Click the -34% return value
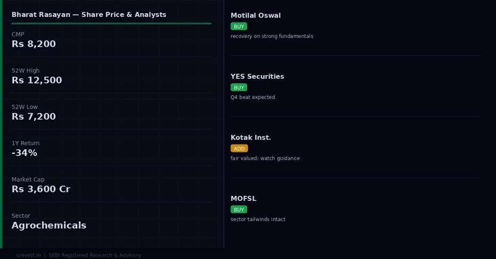 pyautogui.click(x=25, y=153)
